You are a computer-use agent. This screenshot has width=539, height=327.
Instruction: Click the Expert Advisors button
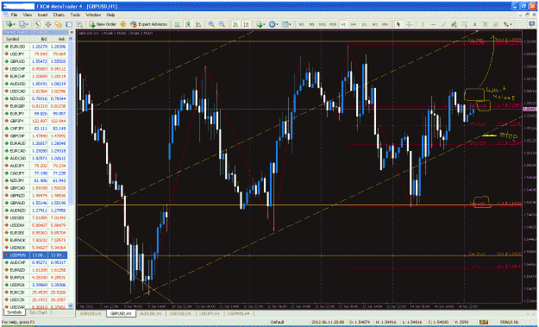[x=148, y=24]
